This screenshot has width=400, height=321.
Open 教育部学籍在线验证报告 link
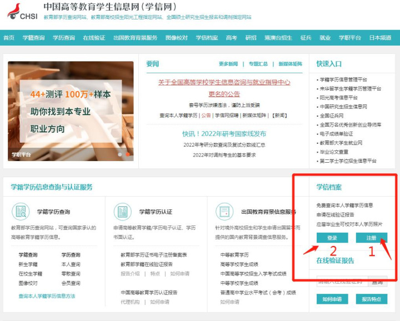147,264
